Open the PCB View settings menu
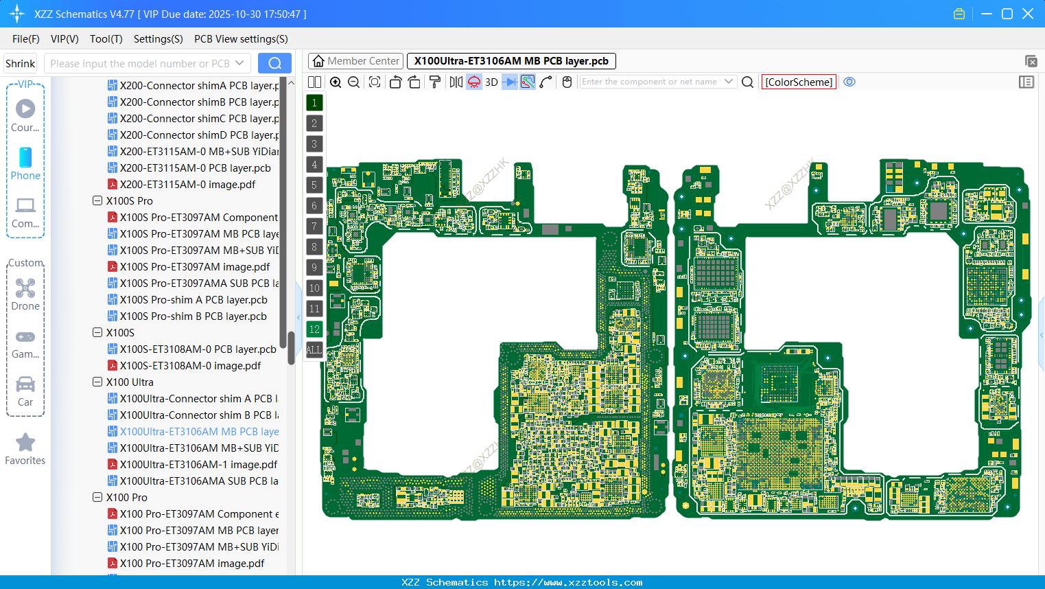 (x=240, y=39)
